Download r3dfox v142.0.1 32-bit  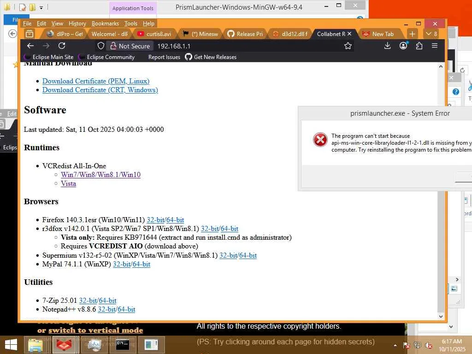[x=210, y=229]
